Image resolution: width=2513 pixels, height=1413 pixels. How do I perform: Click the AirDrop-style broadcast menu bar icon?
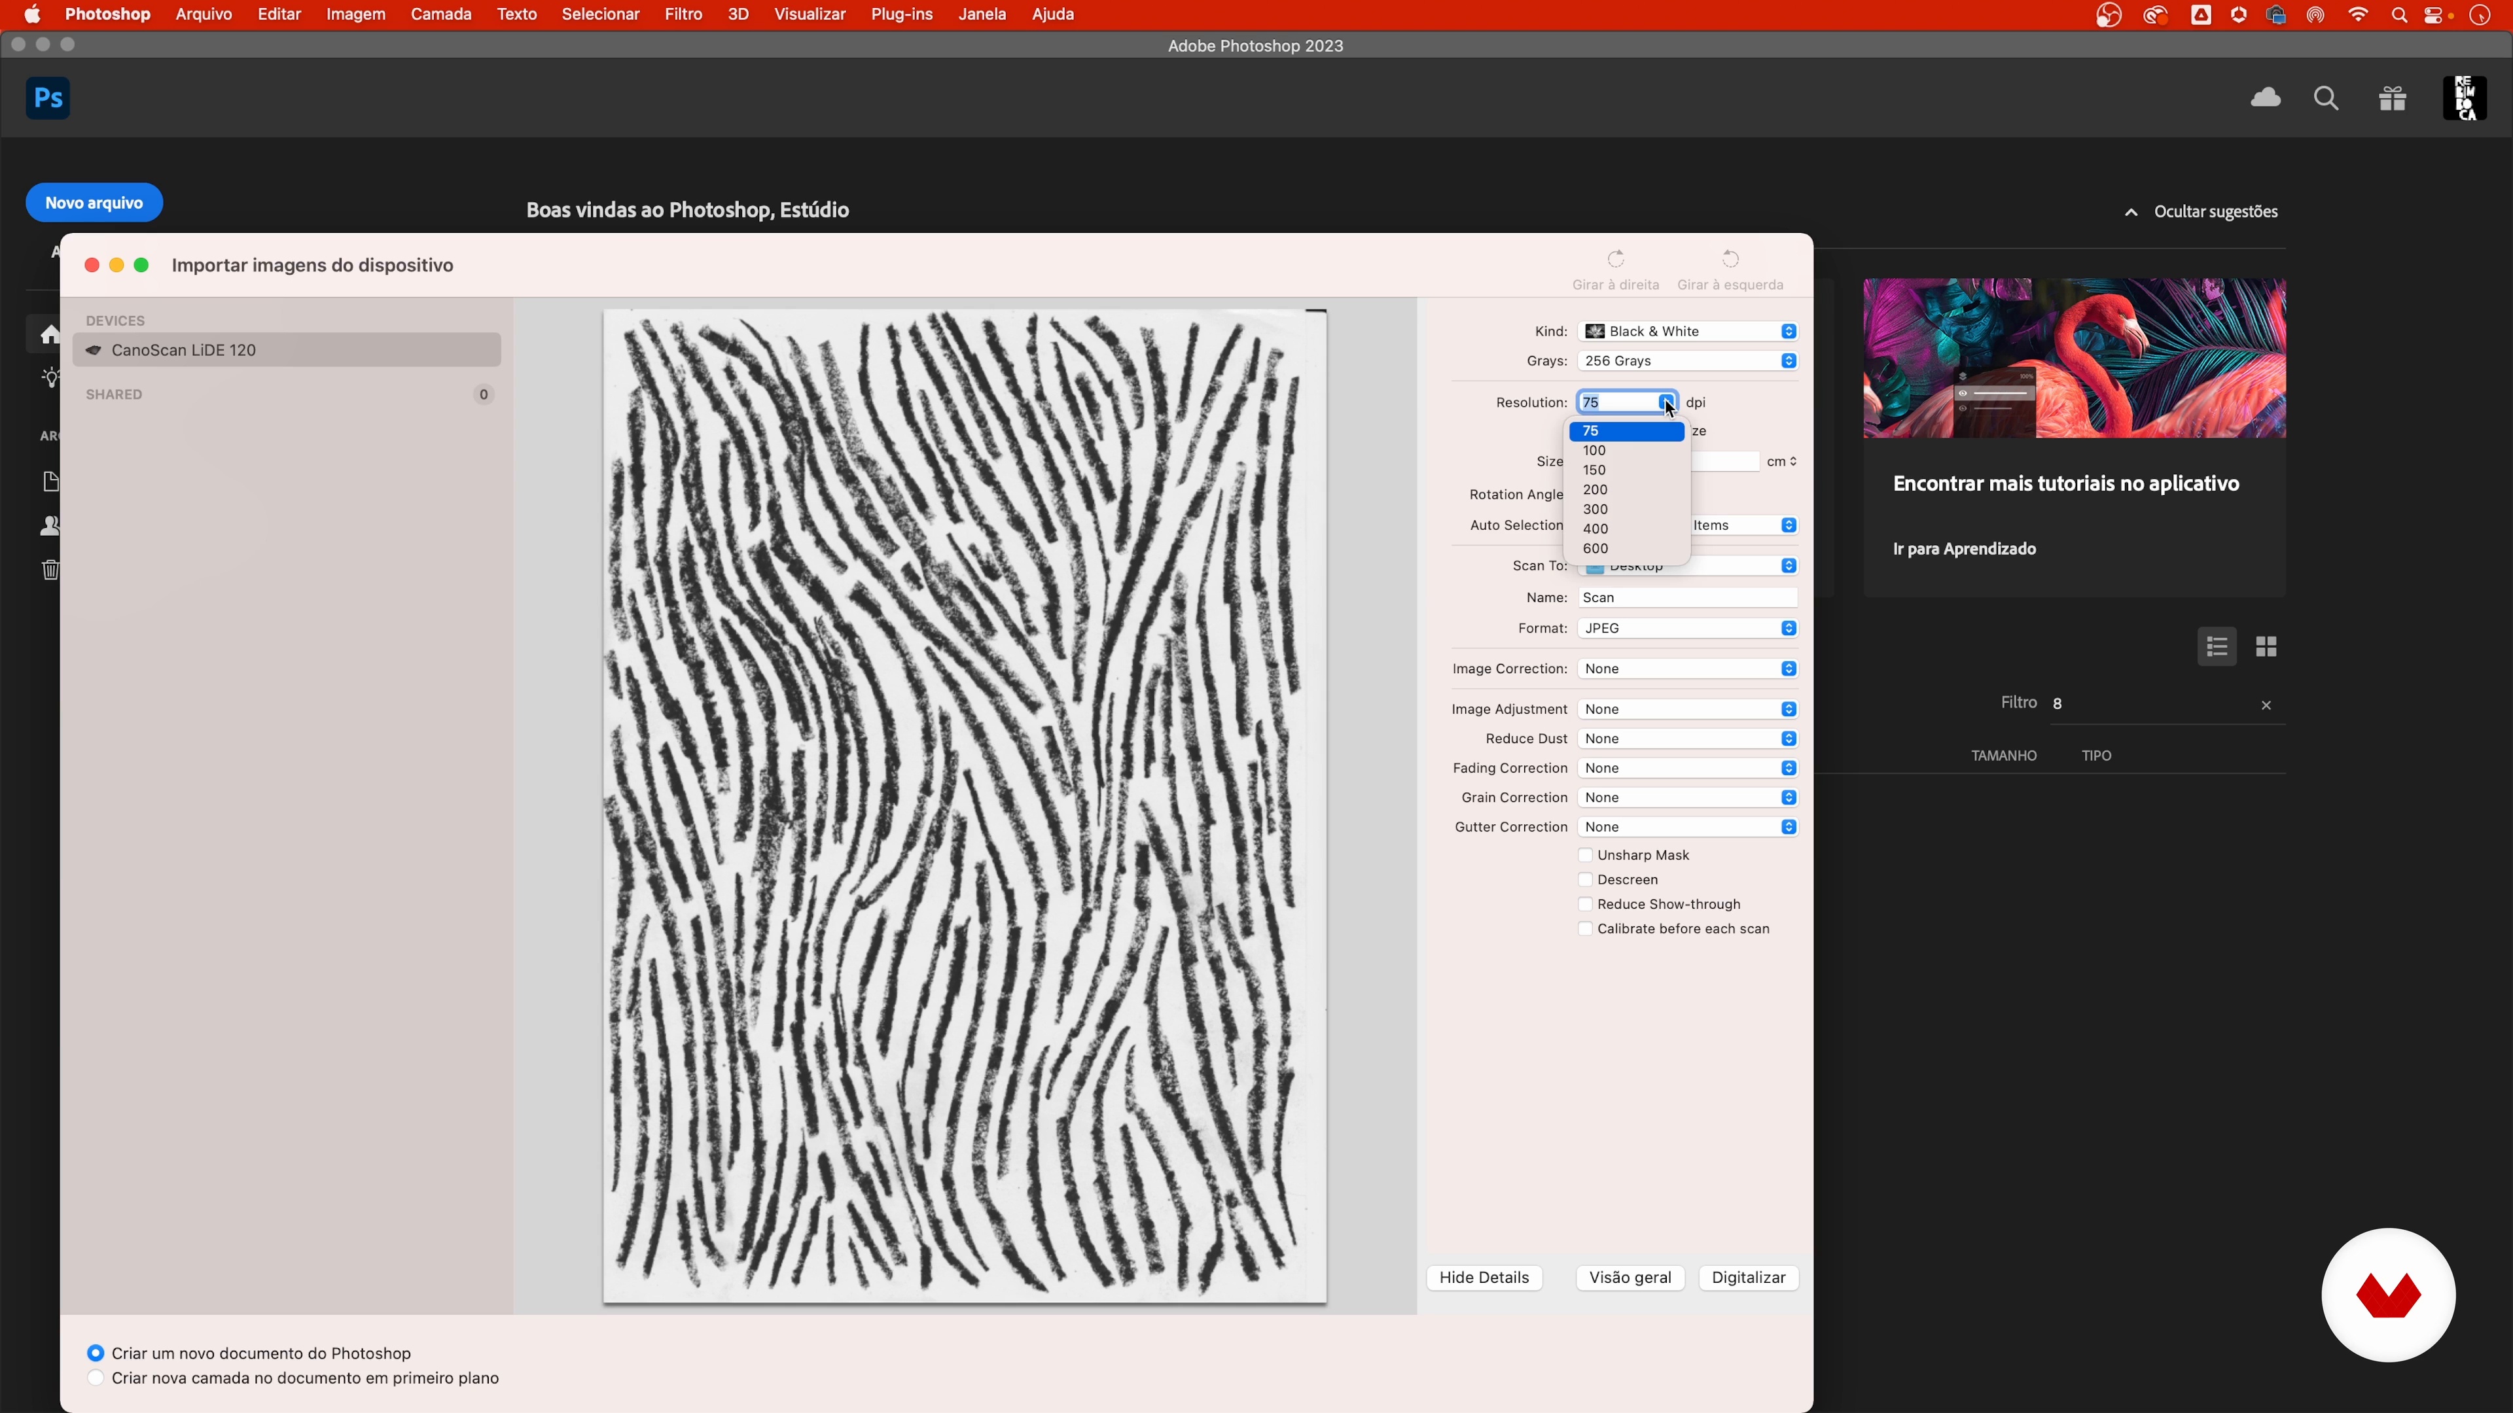[2315, 14]
